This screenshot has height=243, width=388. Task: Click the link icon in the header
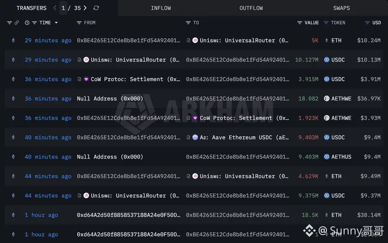(x=17, y=23)
